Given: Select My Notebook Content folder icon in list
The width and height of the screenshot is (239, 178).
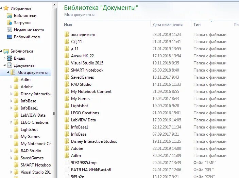Looking at the screenshot, I should pos(67,91).
